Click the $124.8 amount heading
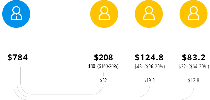Viewport: 210px width, 100px height. (149, 57)
